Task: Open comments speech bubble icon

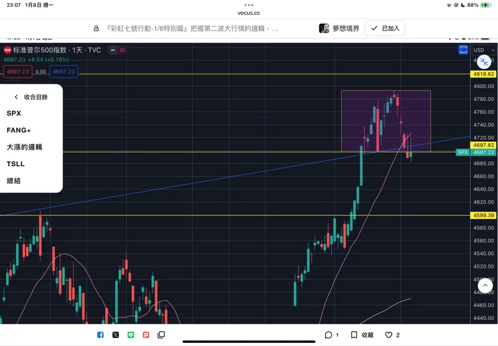Action: coord(329,335)
